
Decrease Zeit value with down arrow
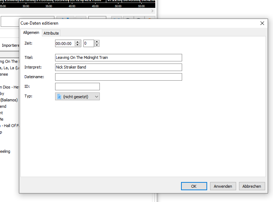click(78, 45)
